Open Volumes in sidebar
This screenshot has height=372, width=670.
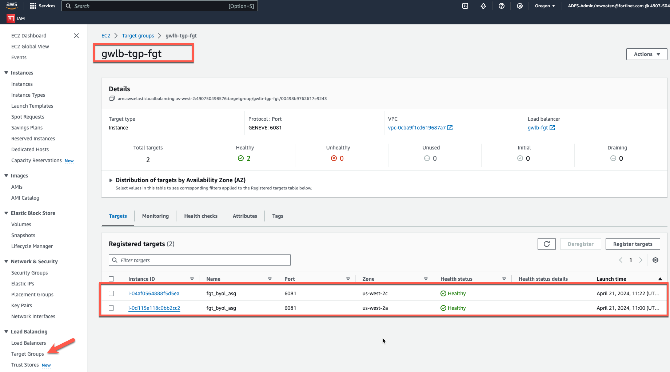[21, 224]
